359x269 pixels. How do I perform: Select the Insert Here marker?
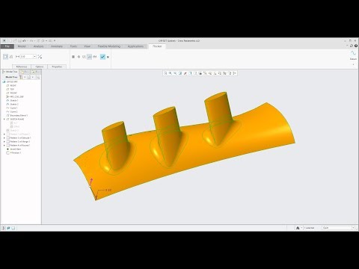14,149
